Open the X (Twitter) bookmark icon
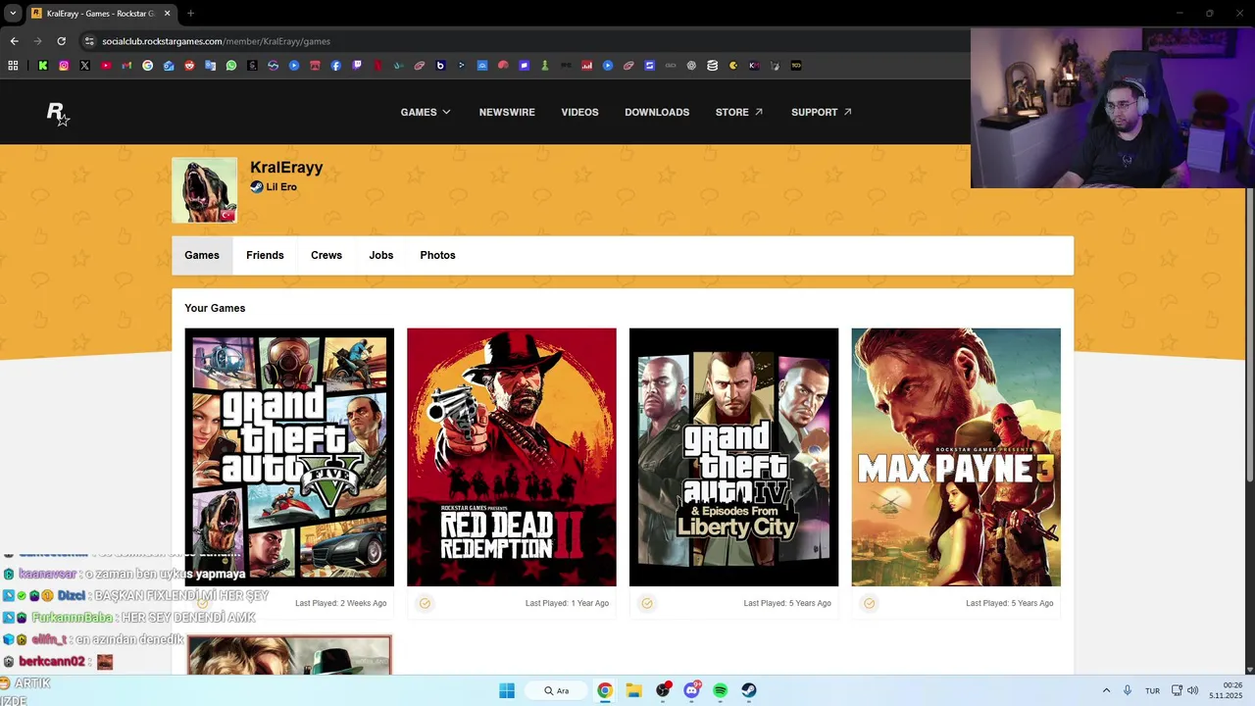 (84, 66)
